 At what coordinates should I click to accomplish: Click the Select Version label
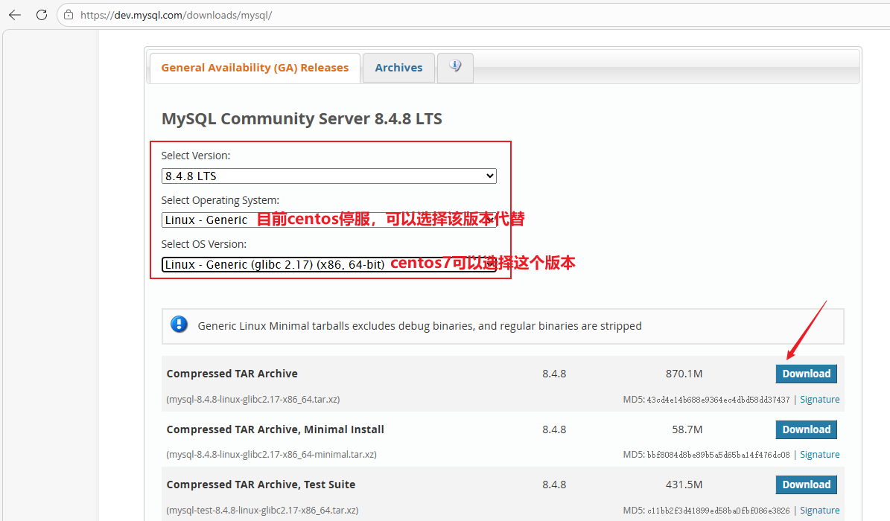(x=196, y=156)
